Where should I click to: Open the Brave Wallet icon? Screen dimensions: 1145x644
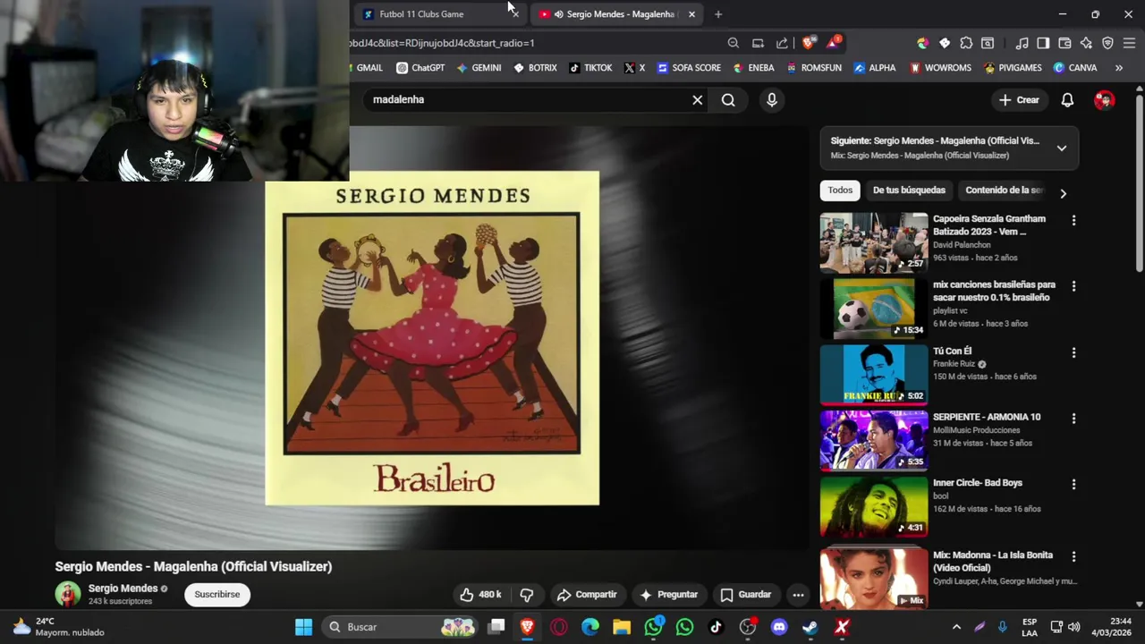click(x=1064, y=43)
